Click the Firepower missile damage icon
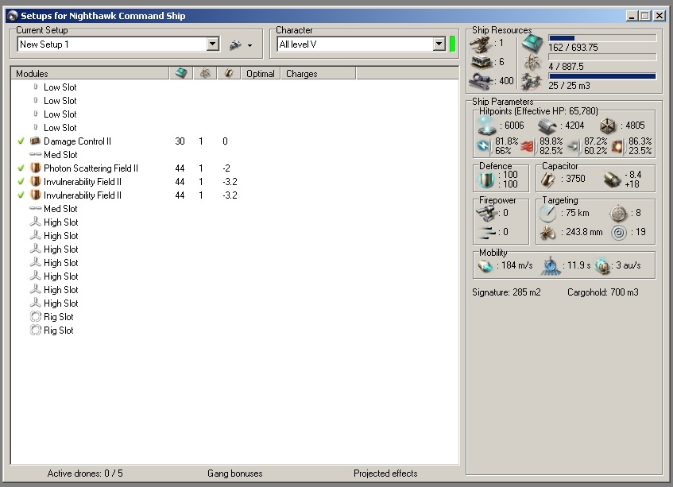Viewport: 673px width, 487px height. [x=487, y=232]
